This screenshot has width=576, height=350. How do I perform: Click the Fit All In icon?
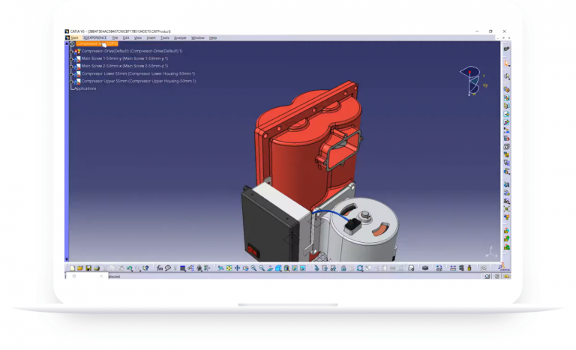tap(229, 268)
